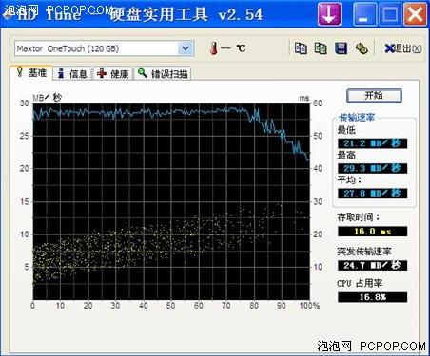Image resolution: width=430 pixels, height=356 pixels.
Task: Expand the Maxtor OneTouch drive dropdown arrow
Action: click(x=186, y=48)
